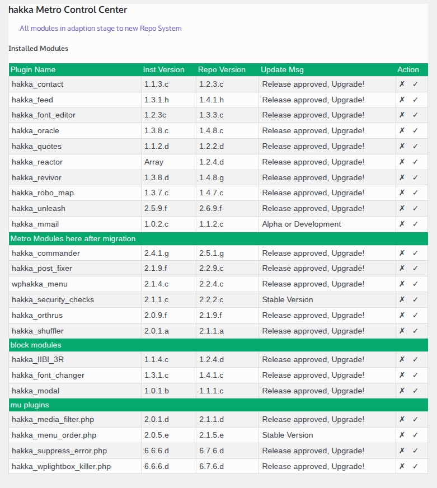Click the checkmark icon for wphakka_menu
The height and width of the screenshot is (488, 437).
click(415, 284)
